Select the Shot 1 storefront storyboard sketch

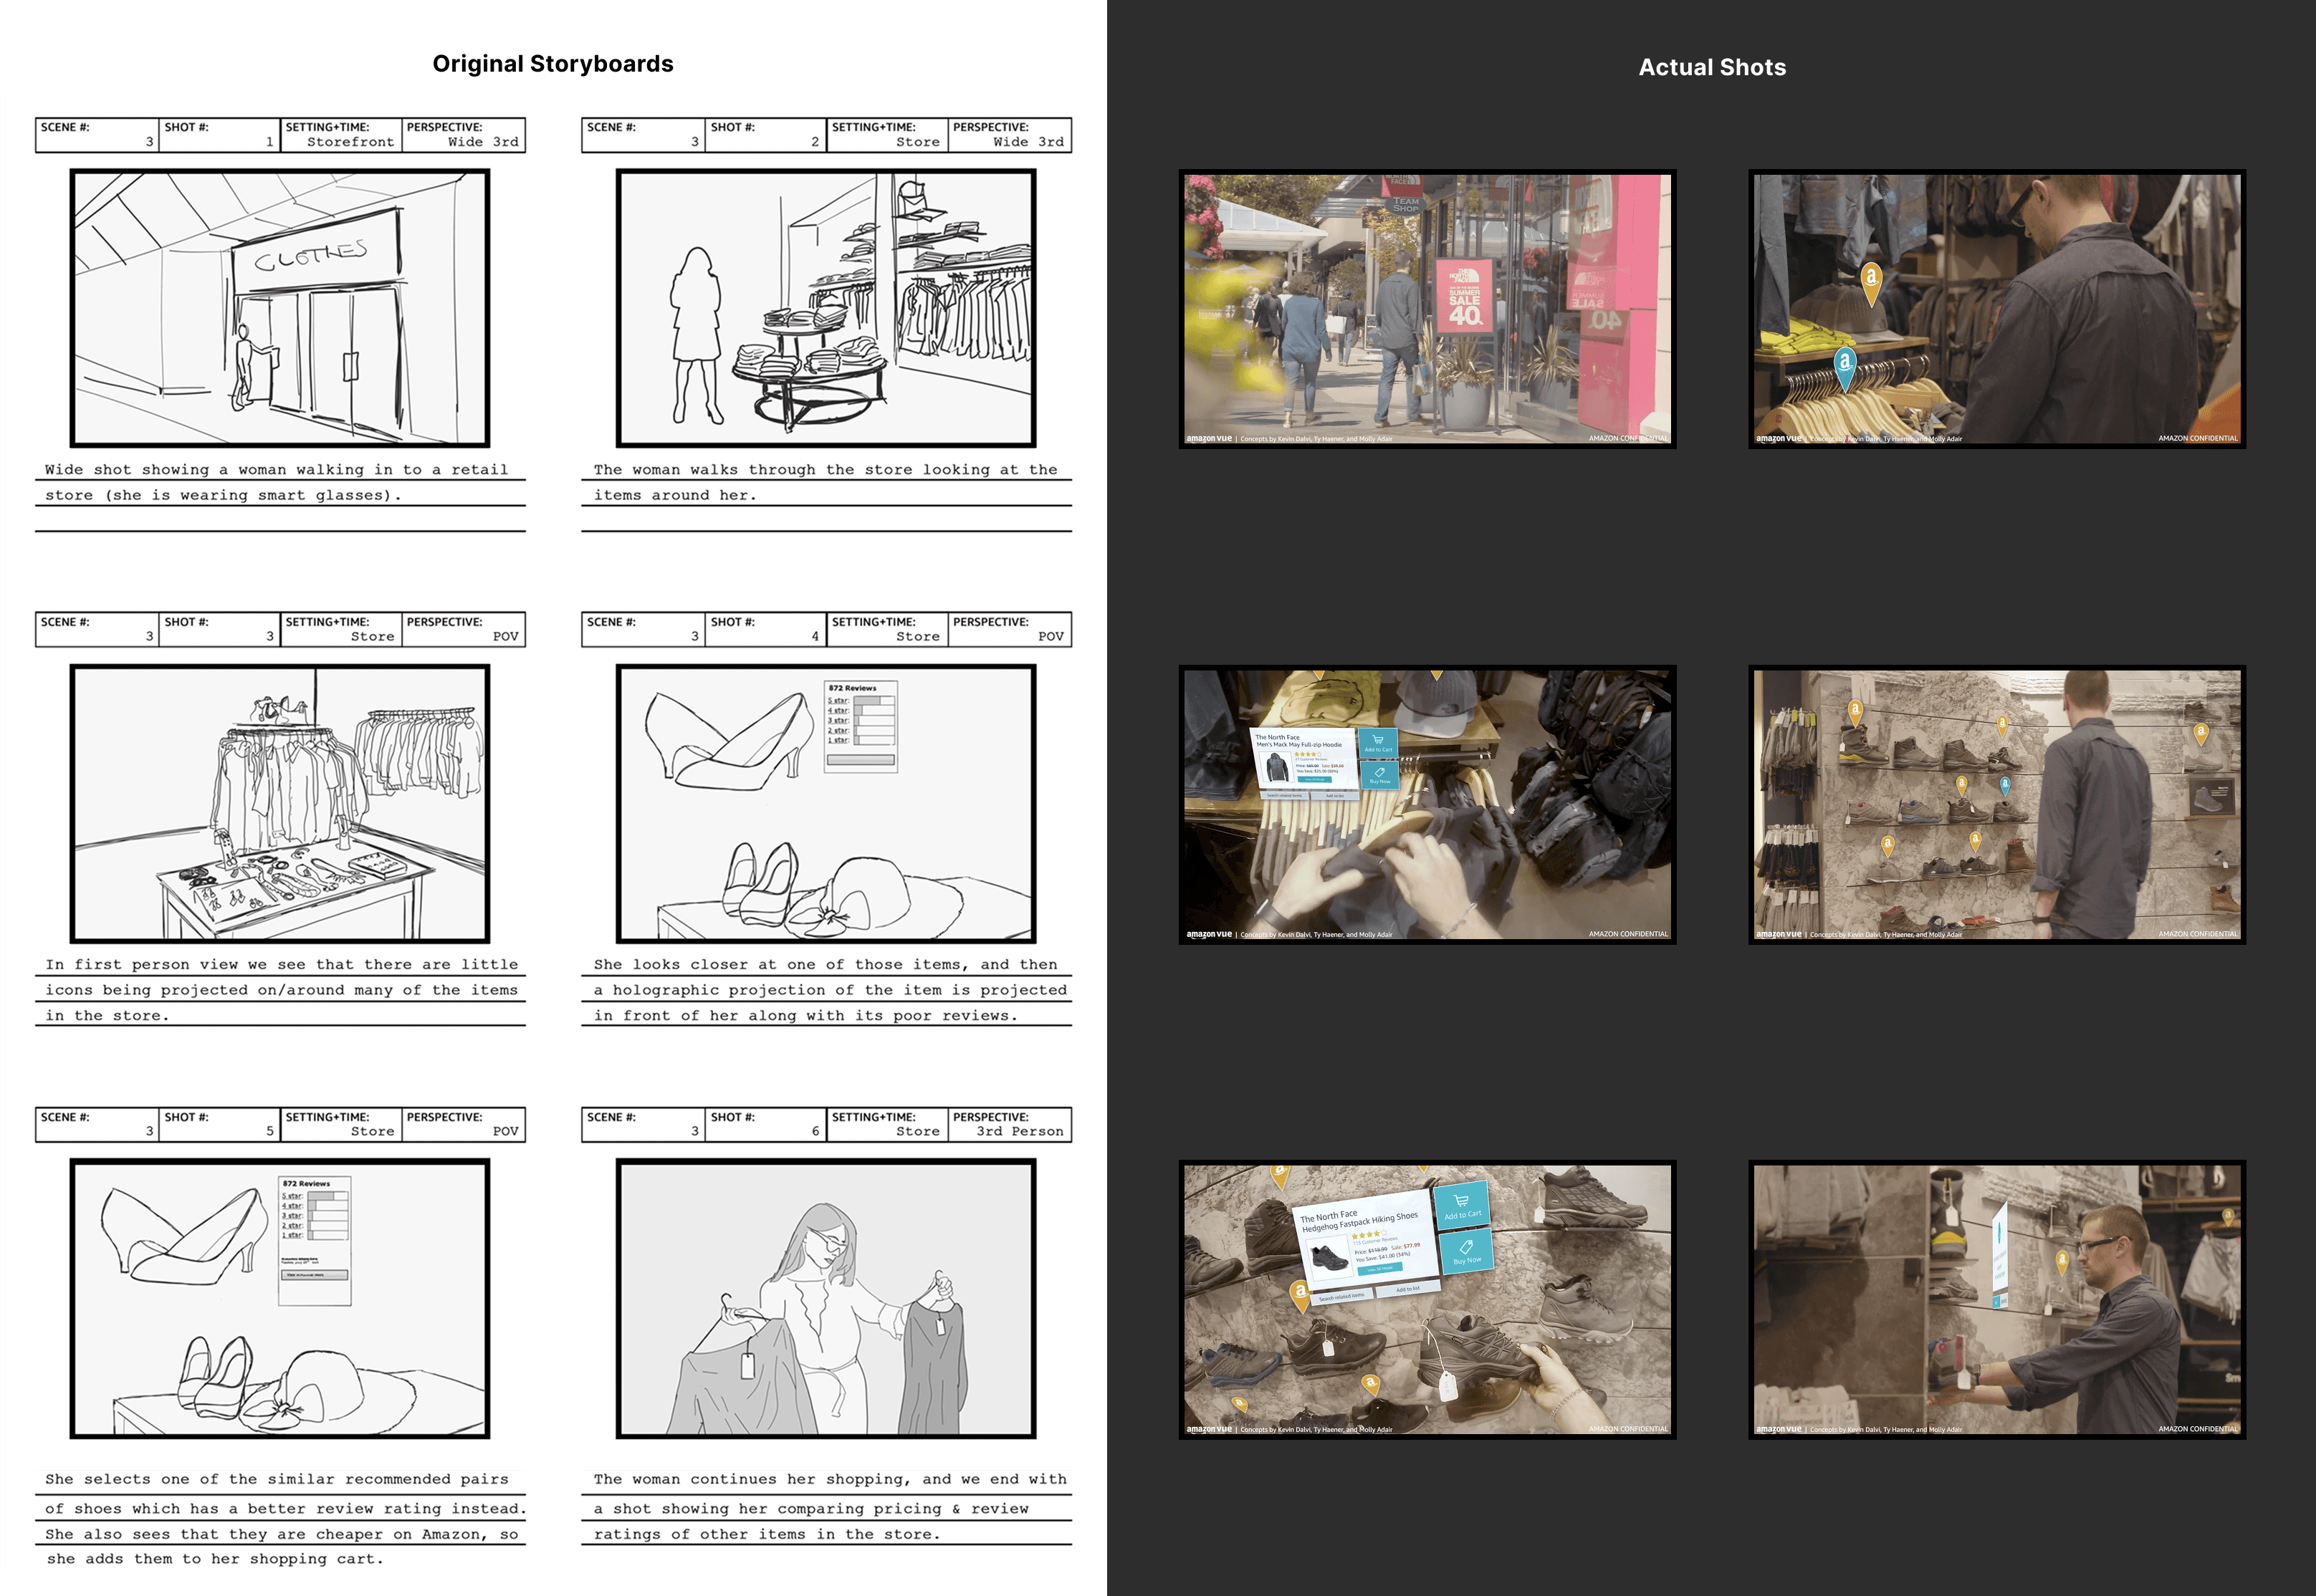coord(279,308)
